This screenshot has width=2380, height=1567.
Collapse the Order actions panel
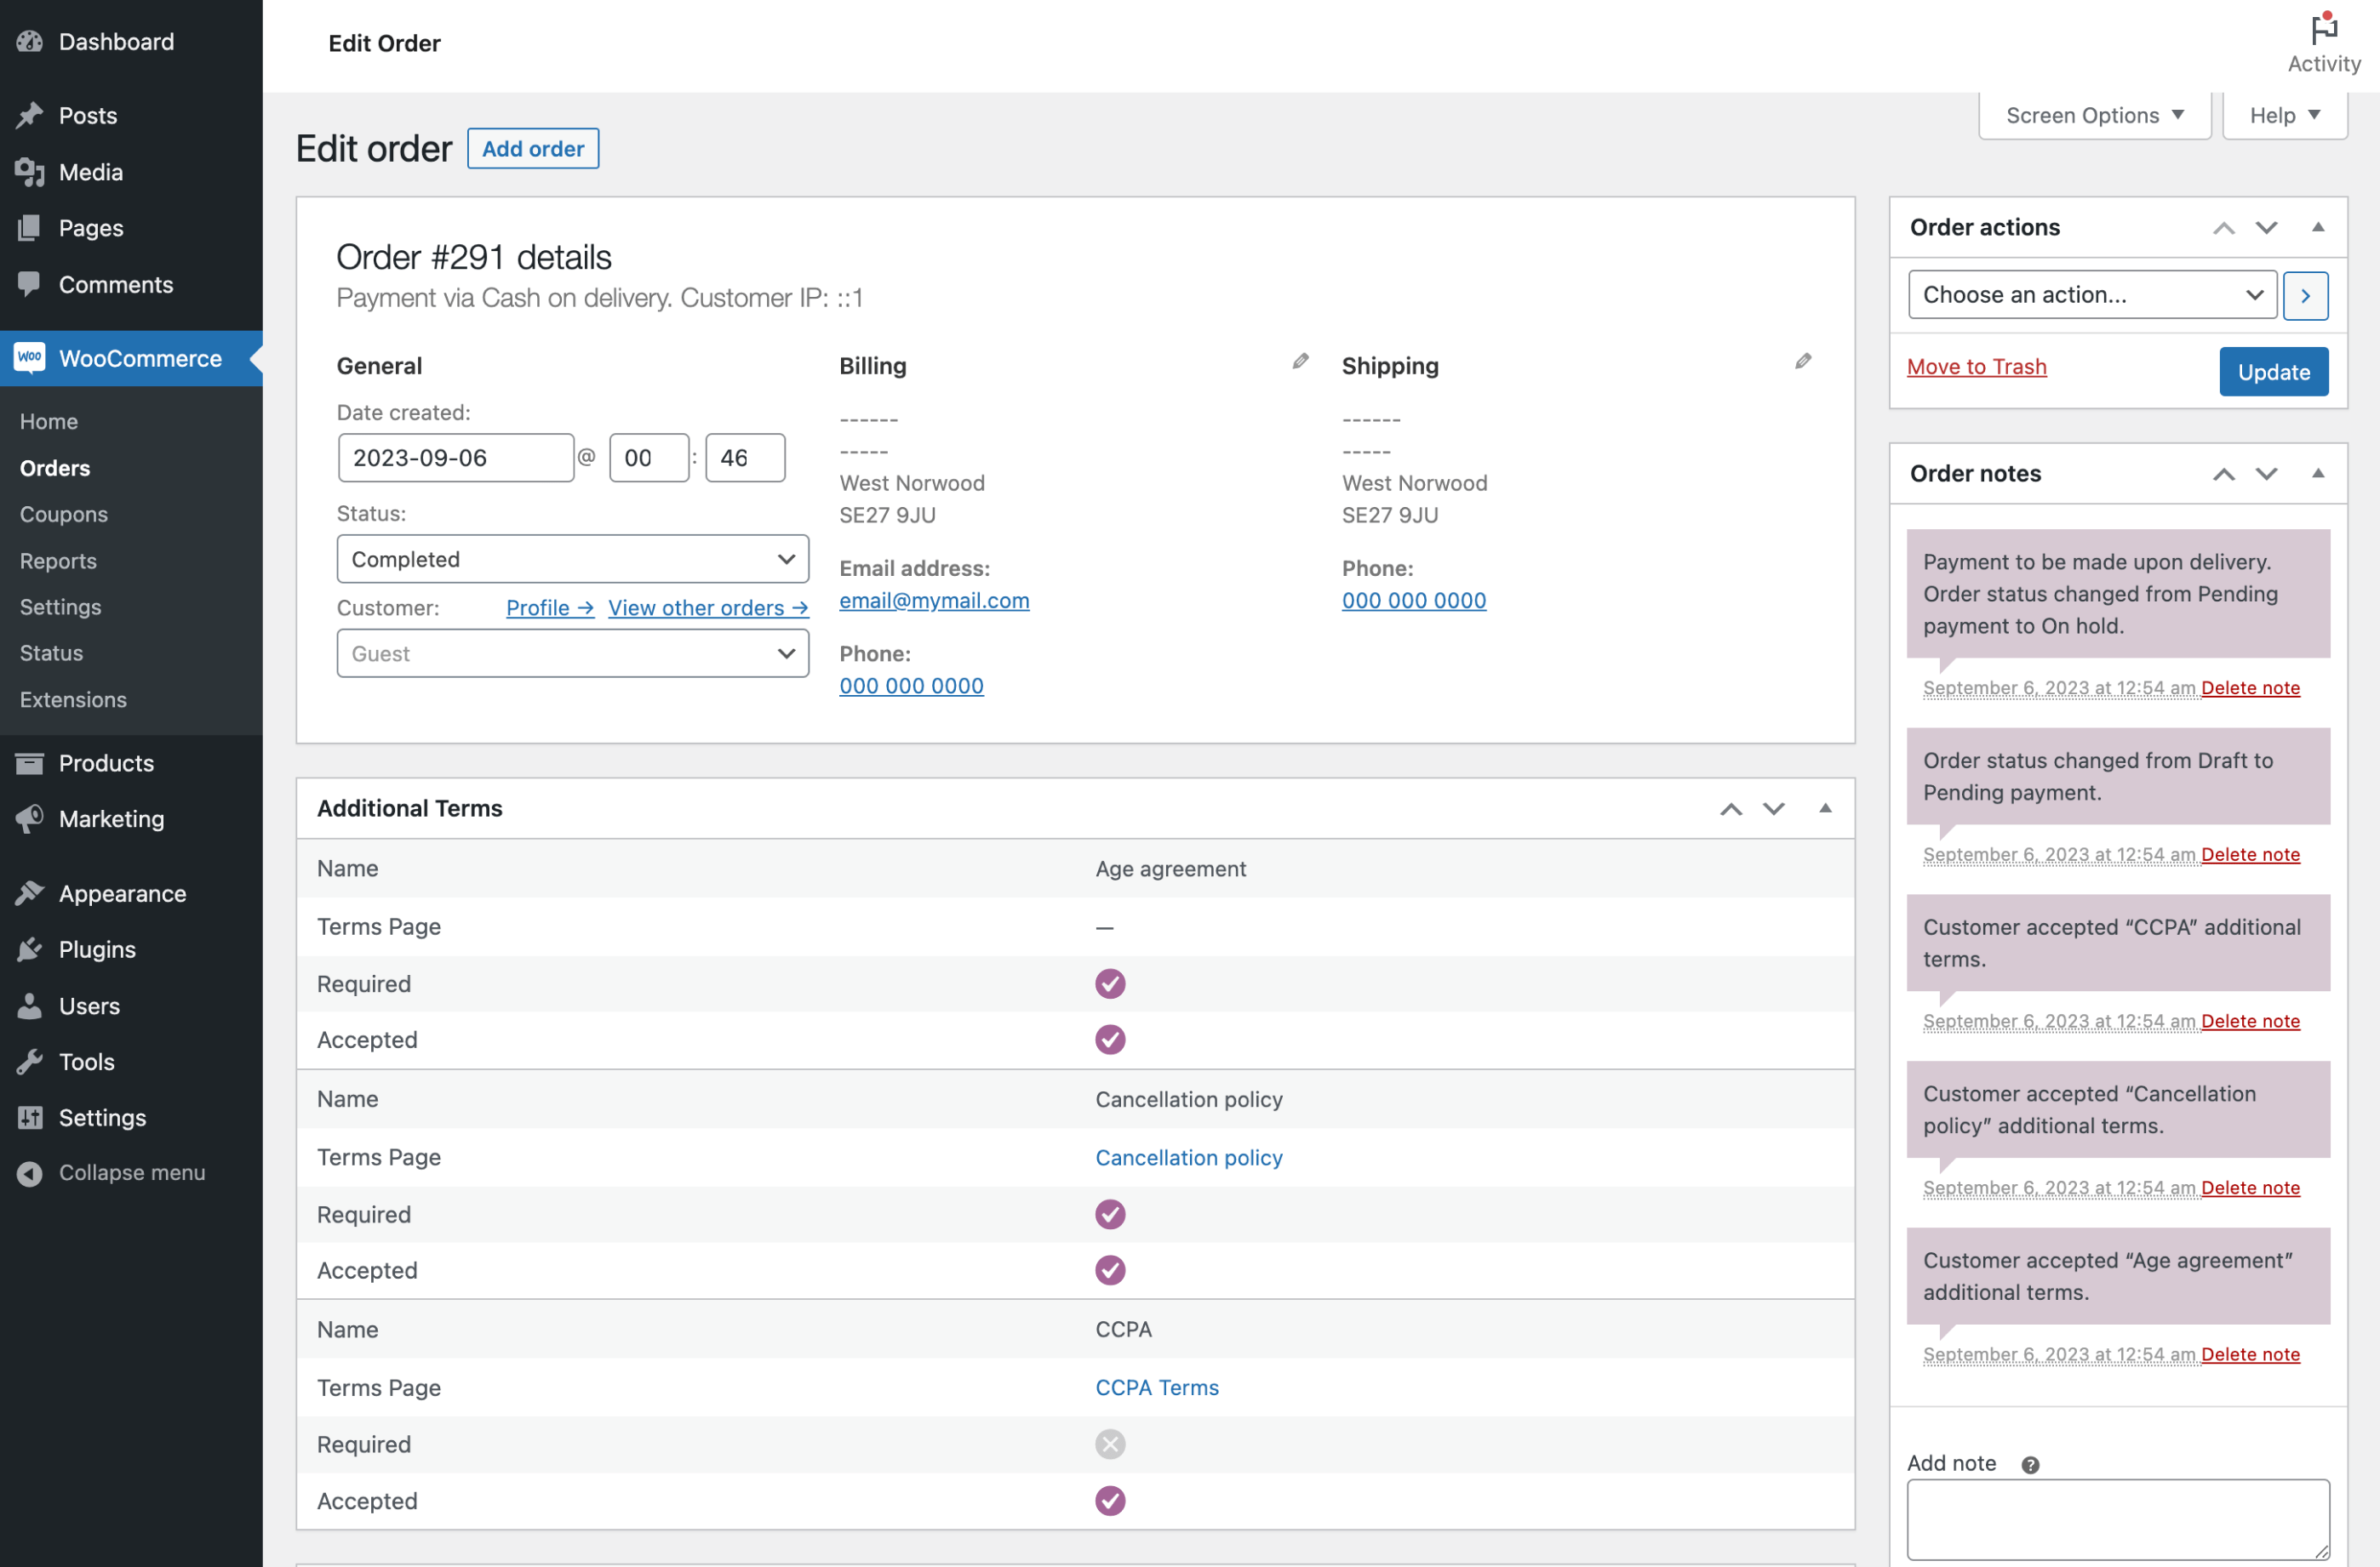(x=2319, y=227)
